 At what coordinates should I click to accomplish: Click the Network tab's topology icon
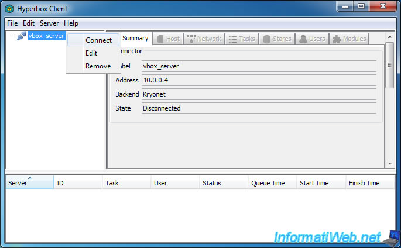pos(191,39)
